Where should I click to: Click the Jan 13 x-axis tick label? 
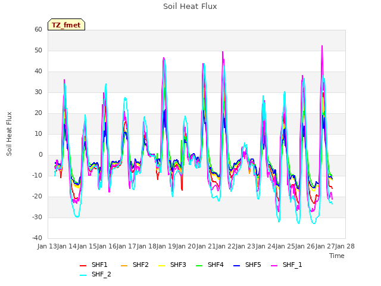[x=47, y=246]
